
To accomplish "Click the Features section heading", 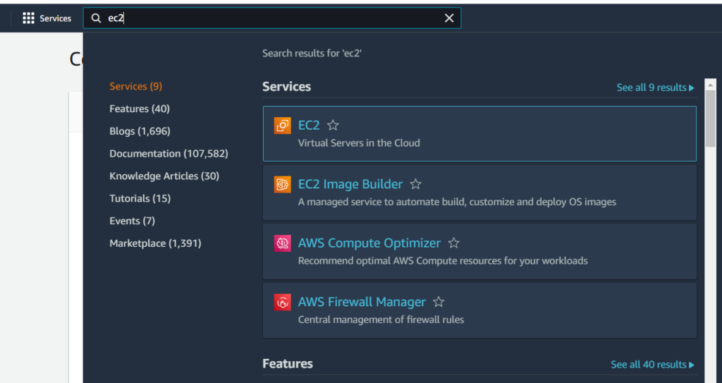I will click(288, 364).
